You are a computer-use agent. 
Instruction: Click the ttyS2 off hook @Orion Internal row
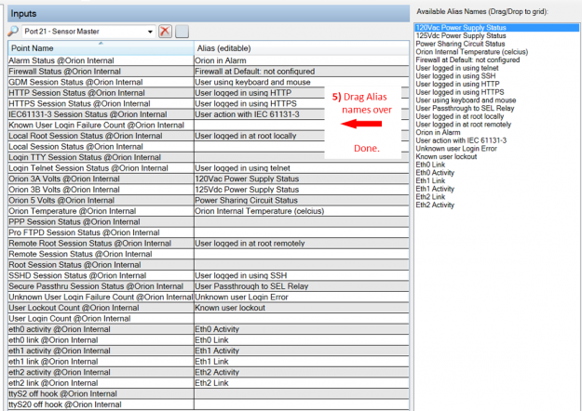tap(209, 394)
